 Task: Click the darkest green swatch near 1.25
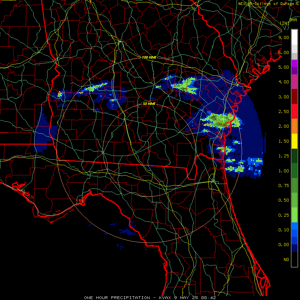(x=294, y=156)
